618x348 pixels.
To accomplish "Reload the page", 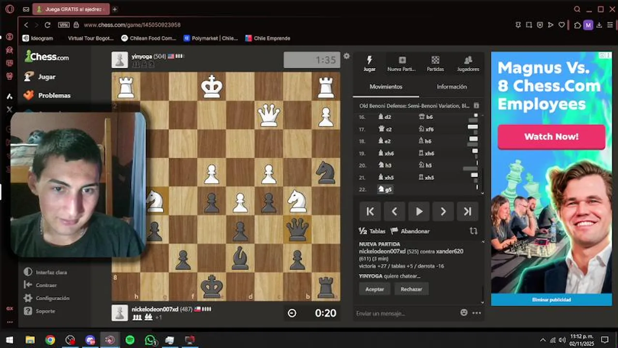I will [47, 25].
